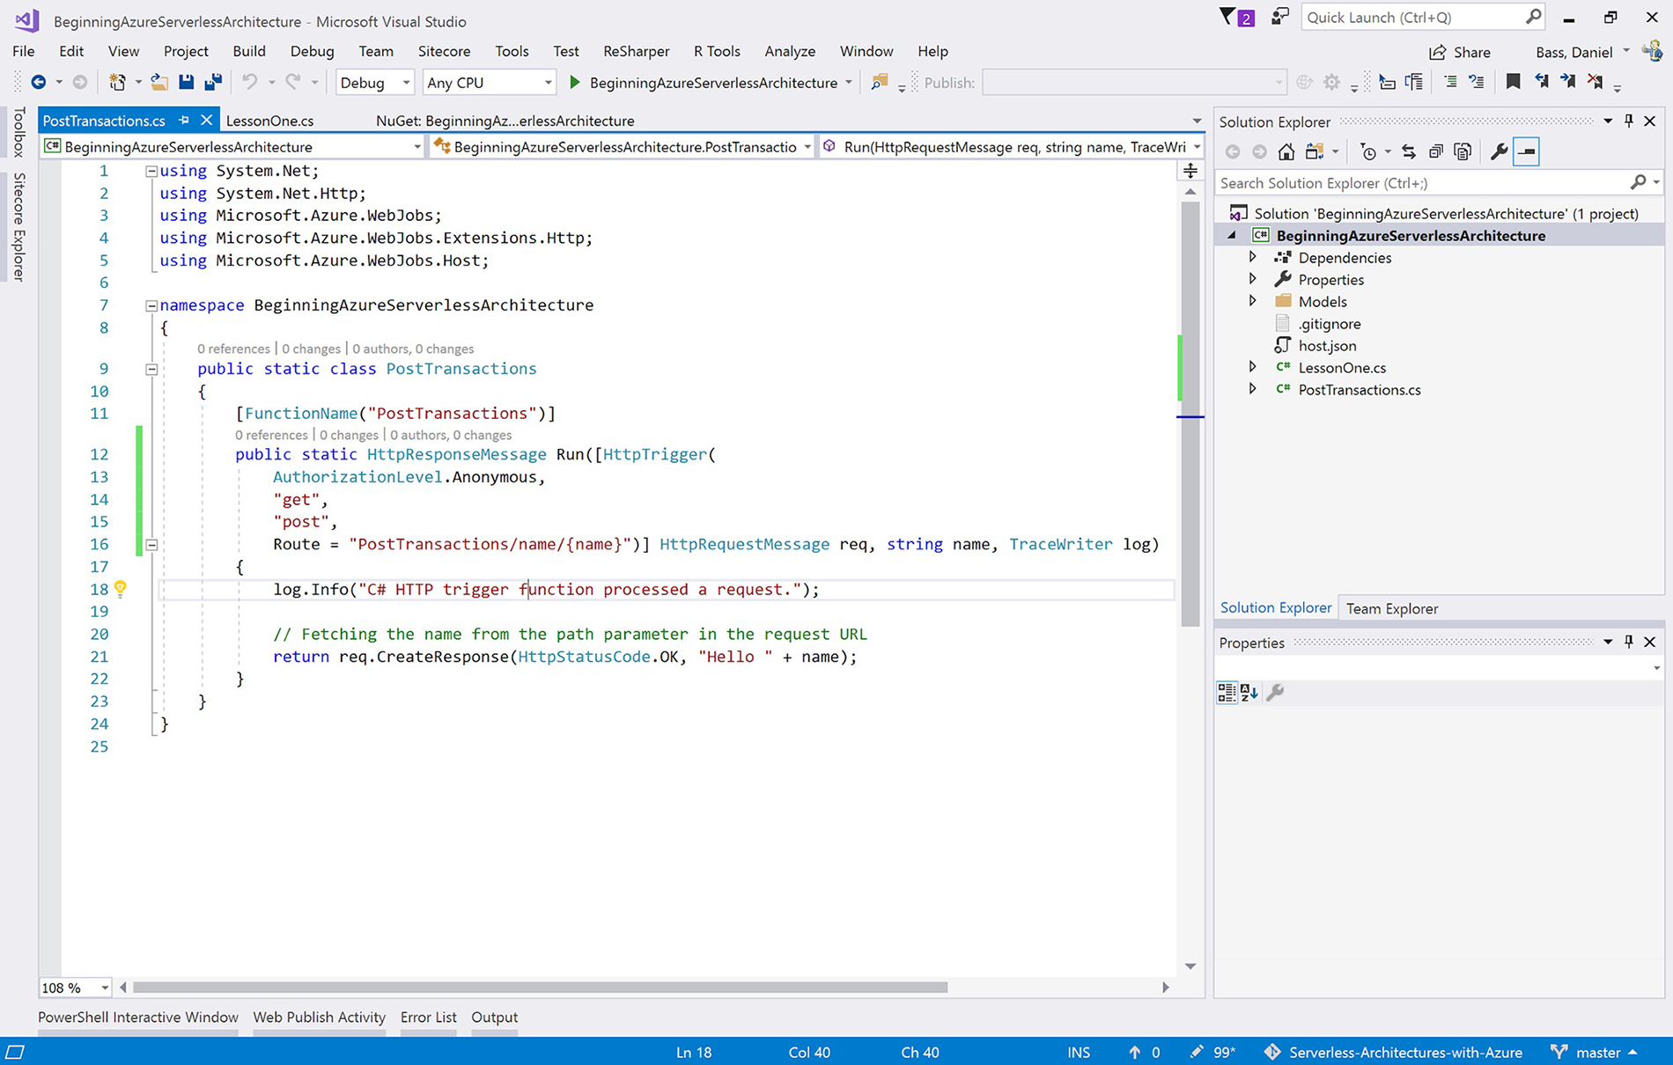Click the Solution Explorer Home icon
The height and width of the screenshot is (1065, 1673).
1286,151
